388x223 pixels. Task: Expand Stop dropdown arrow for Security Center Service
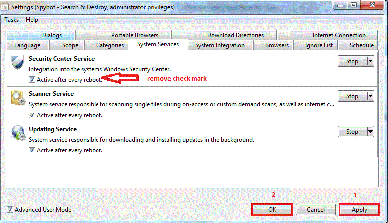point(370,61)
